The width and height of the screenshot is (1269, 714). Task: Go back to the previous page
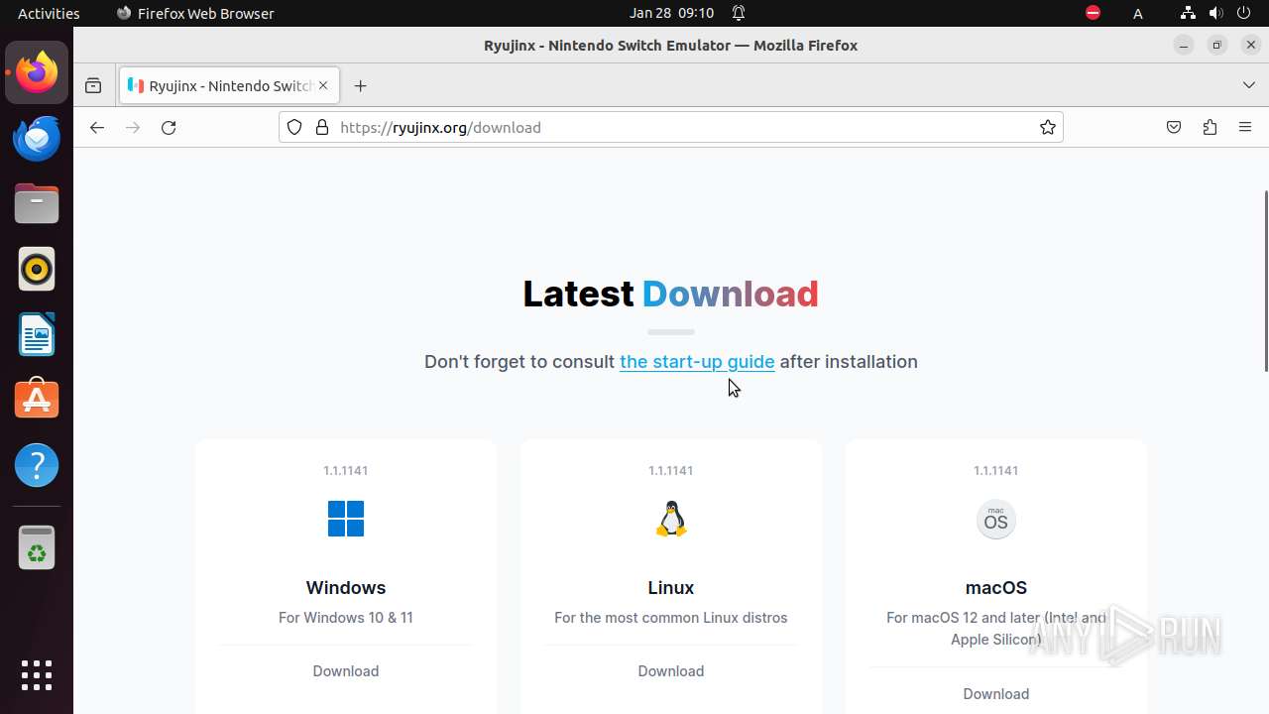click(x=96, y=127)
